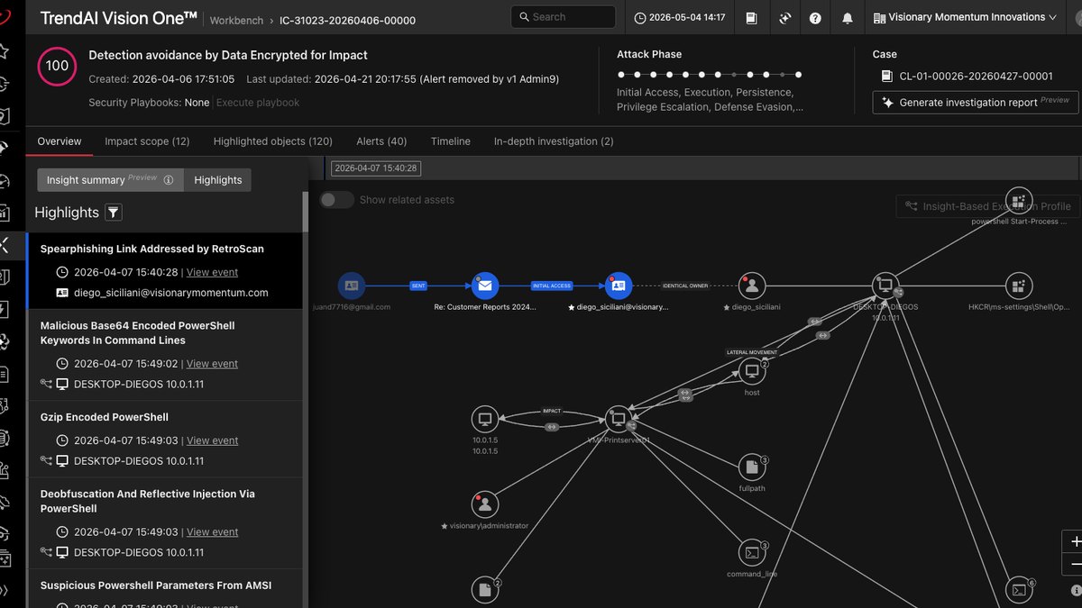Click the Attack Phase progress dots
The image size is (1082, 608).
tap(709, 75)
